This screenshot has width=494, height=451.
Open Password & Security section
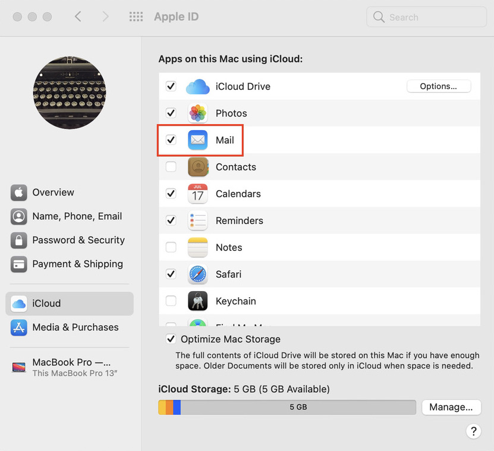[70, 240]
